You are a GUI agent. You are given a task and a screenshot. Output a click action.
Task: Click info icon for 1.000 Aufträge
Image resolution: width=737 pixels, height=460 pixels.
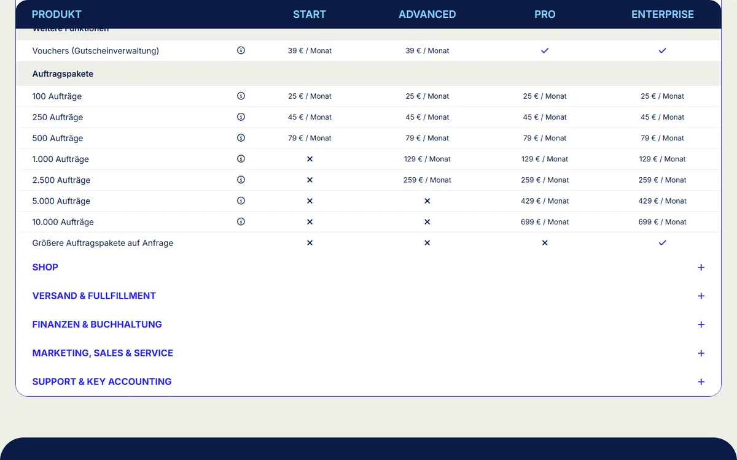click(x=241, y=158)
